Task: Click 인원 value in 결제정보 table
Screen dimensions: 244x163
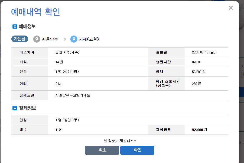Action: coord(67,120)
